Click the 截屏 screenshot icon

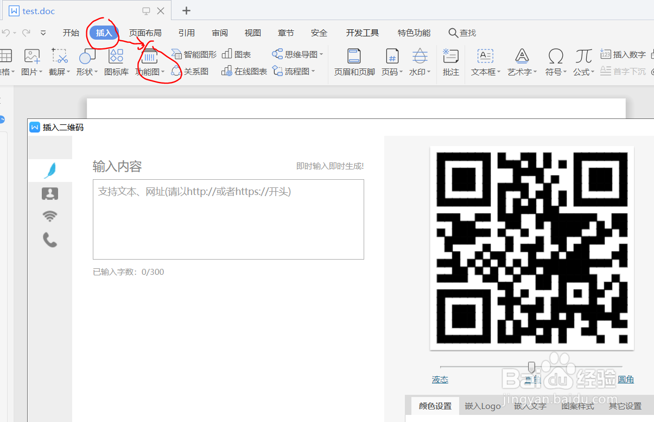tap(59, 56)
